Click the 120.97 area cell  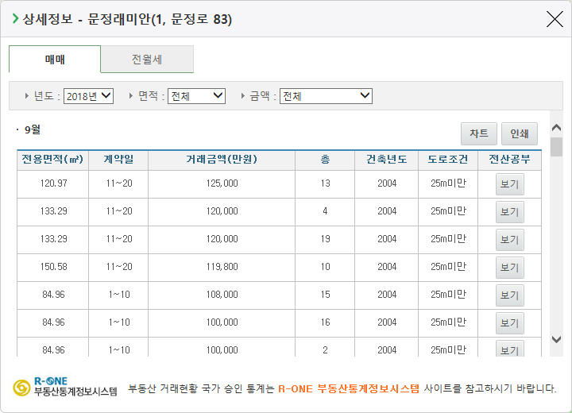tap(53, 183)
